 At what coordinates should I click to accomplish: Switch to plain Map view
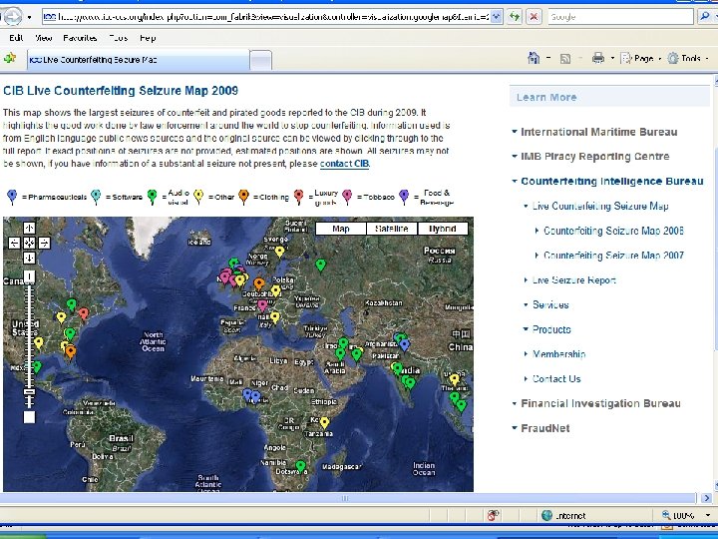point(341,229)
